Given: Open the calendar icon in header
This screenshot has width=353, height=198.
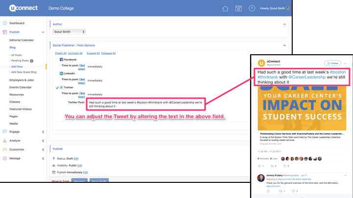Looking at the screenshot, I should click(238, 8).
